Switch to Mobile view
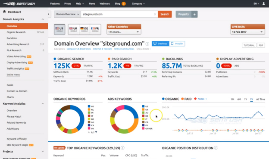 [x=177, y=44]
